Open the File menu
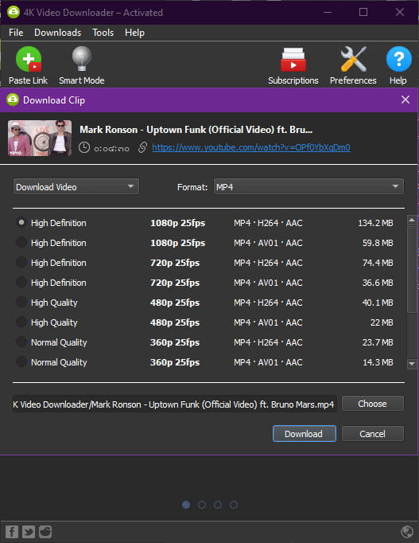 click(16, 33)
